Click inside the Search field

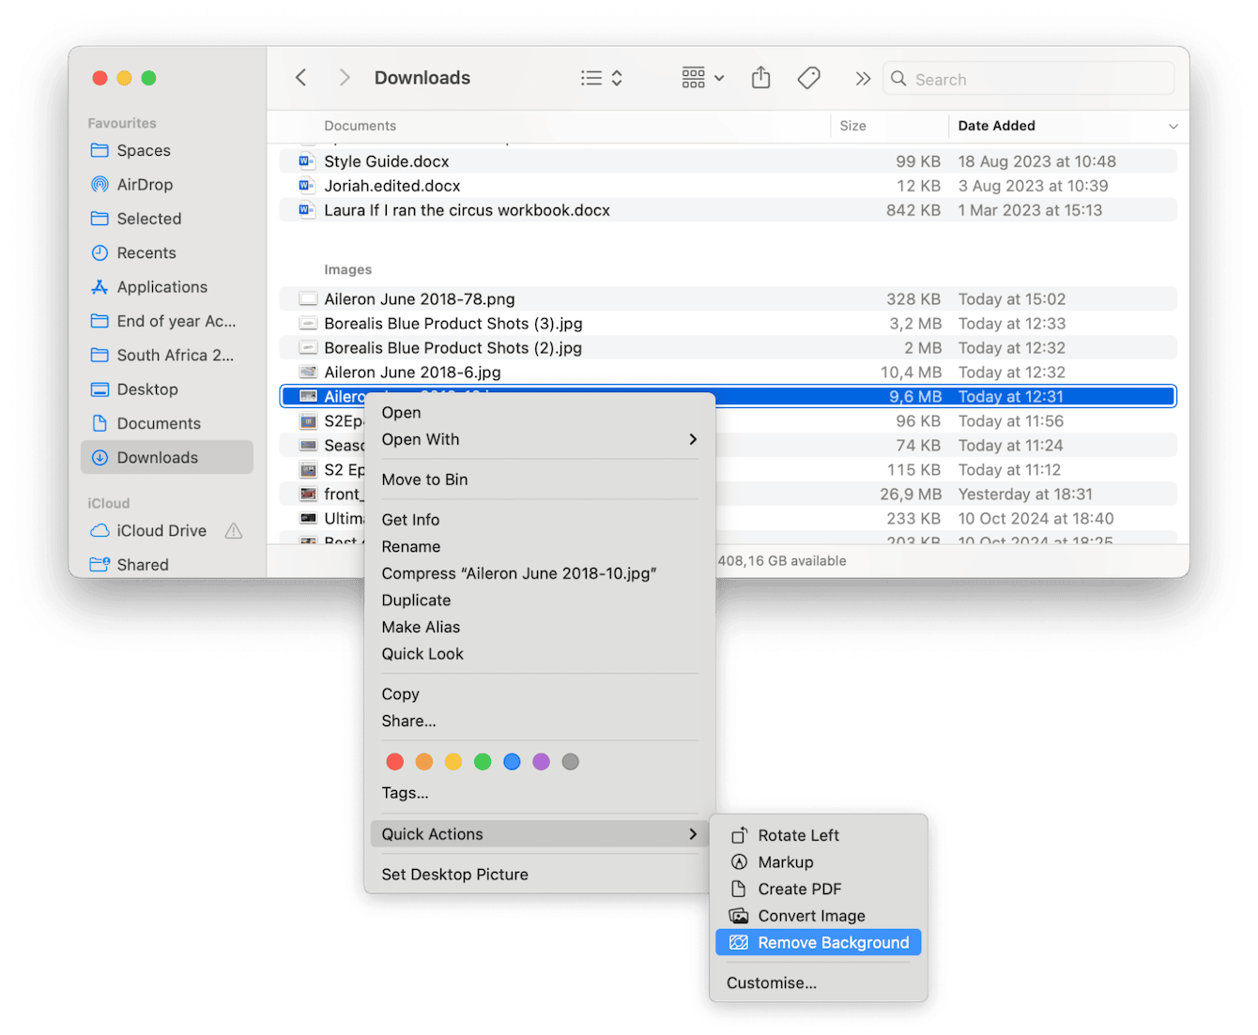tap(1028, 79)
